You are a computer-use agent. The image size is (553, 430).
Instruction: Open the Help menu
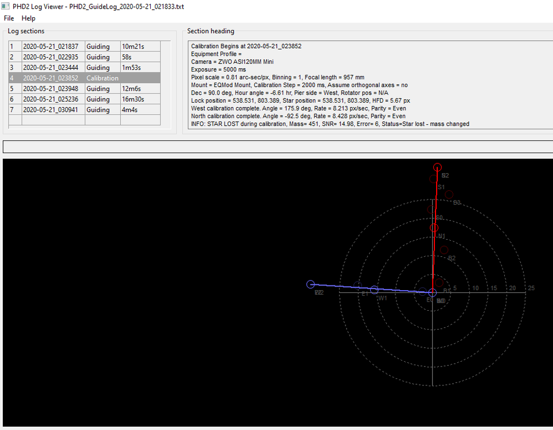click(28, 18)
